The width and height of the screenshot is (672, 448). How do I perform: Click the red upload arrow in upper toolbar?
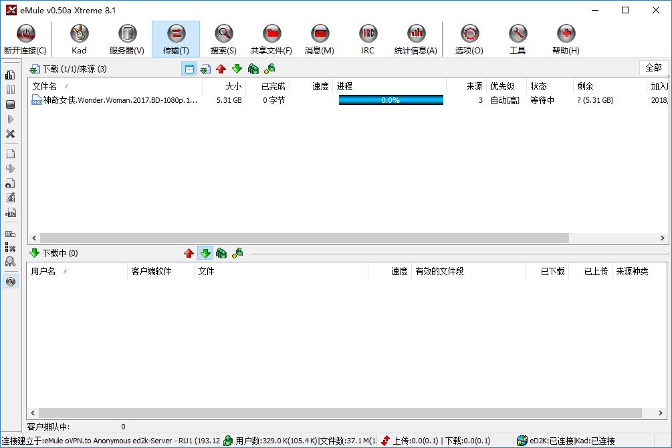coord(221,69)
